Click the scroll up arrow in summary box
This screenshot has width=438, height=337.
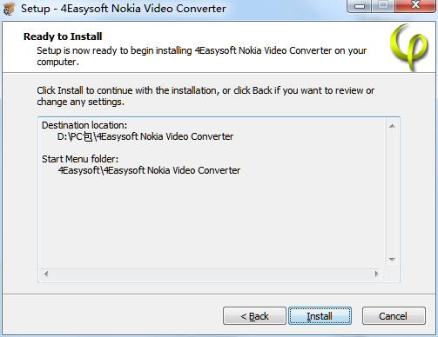[x=392, y=126]
